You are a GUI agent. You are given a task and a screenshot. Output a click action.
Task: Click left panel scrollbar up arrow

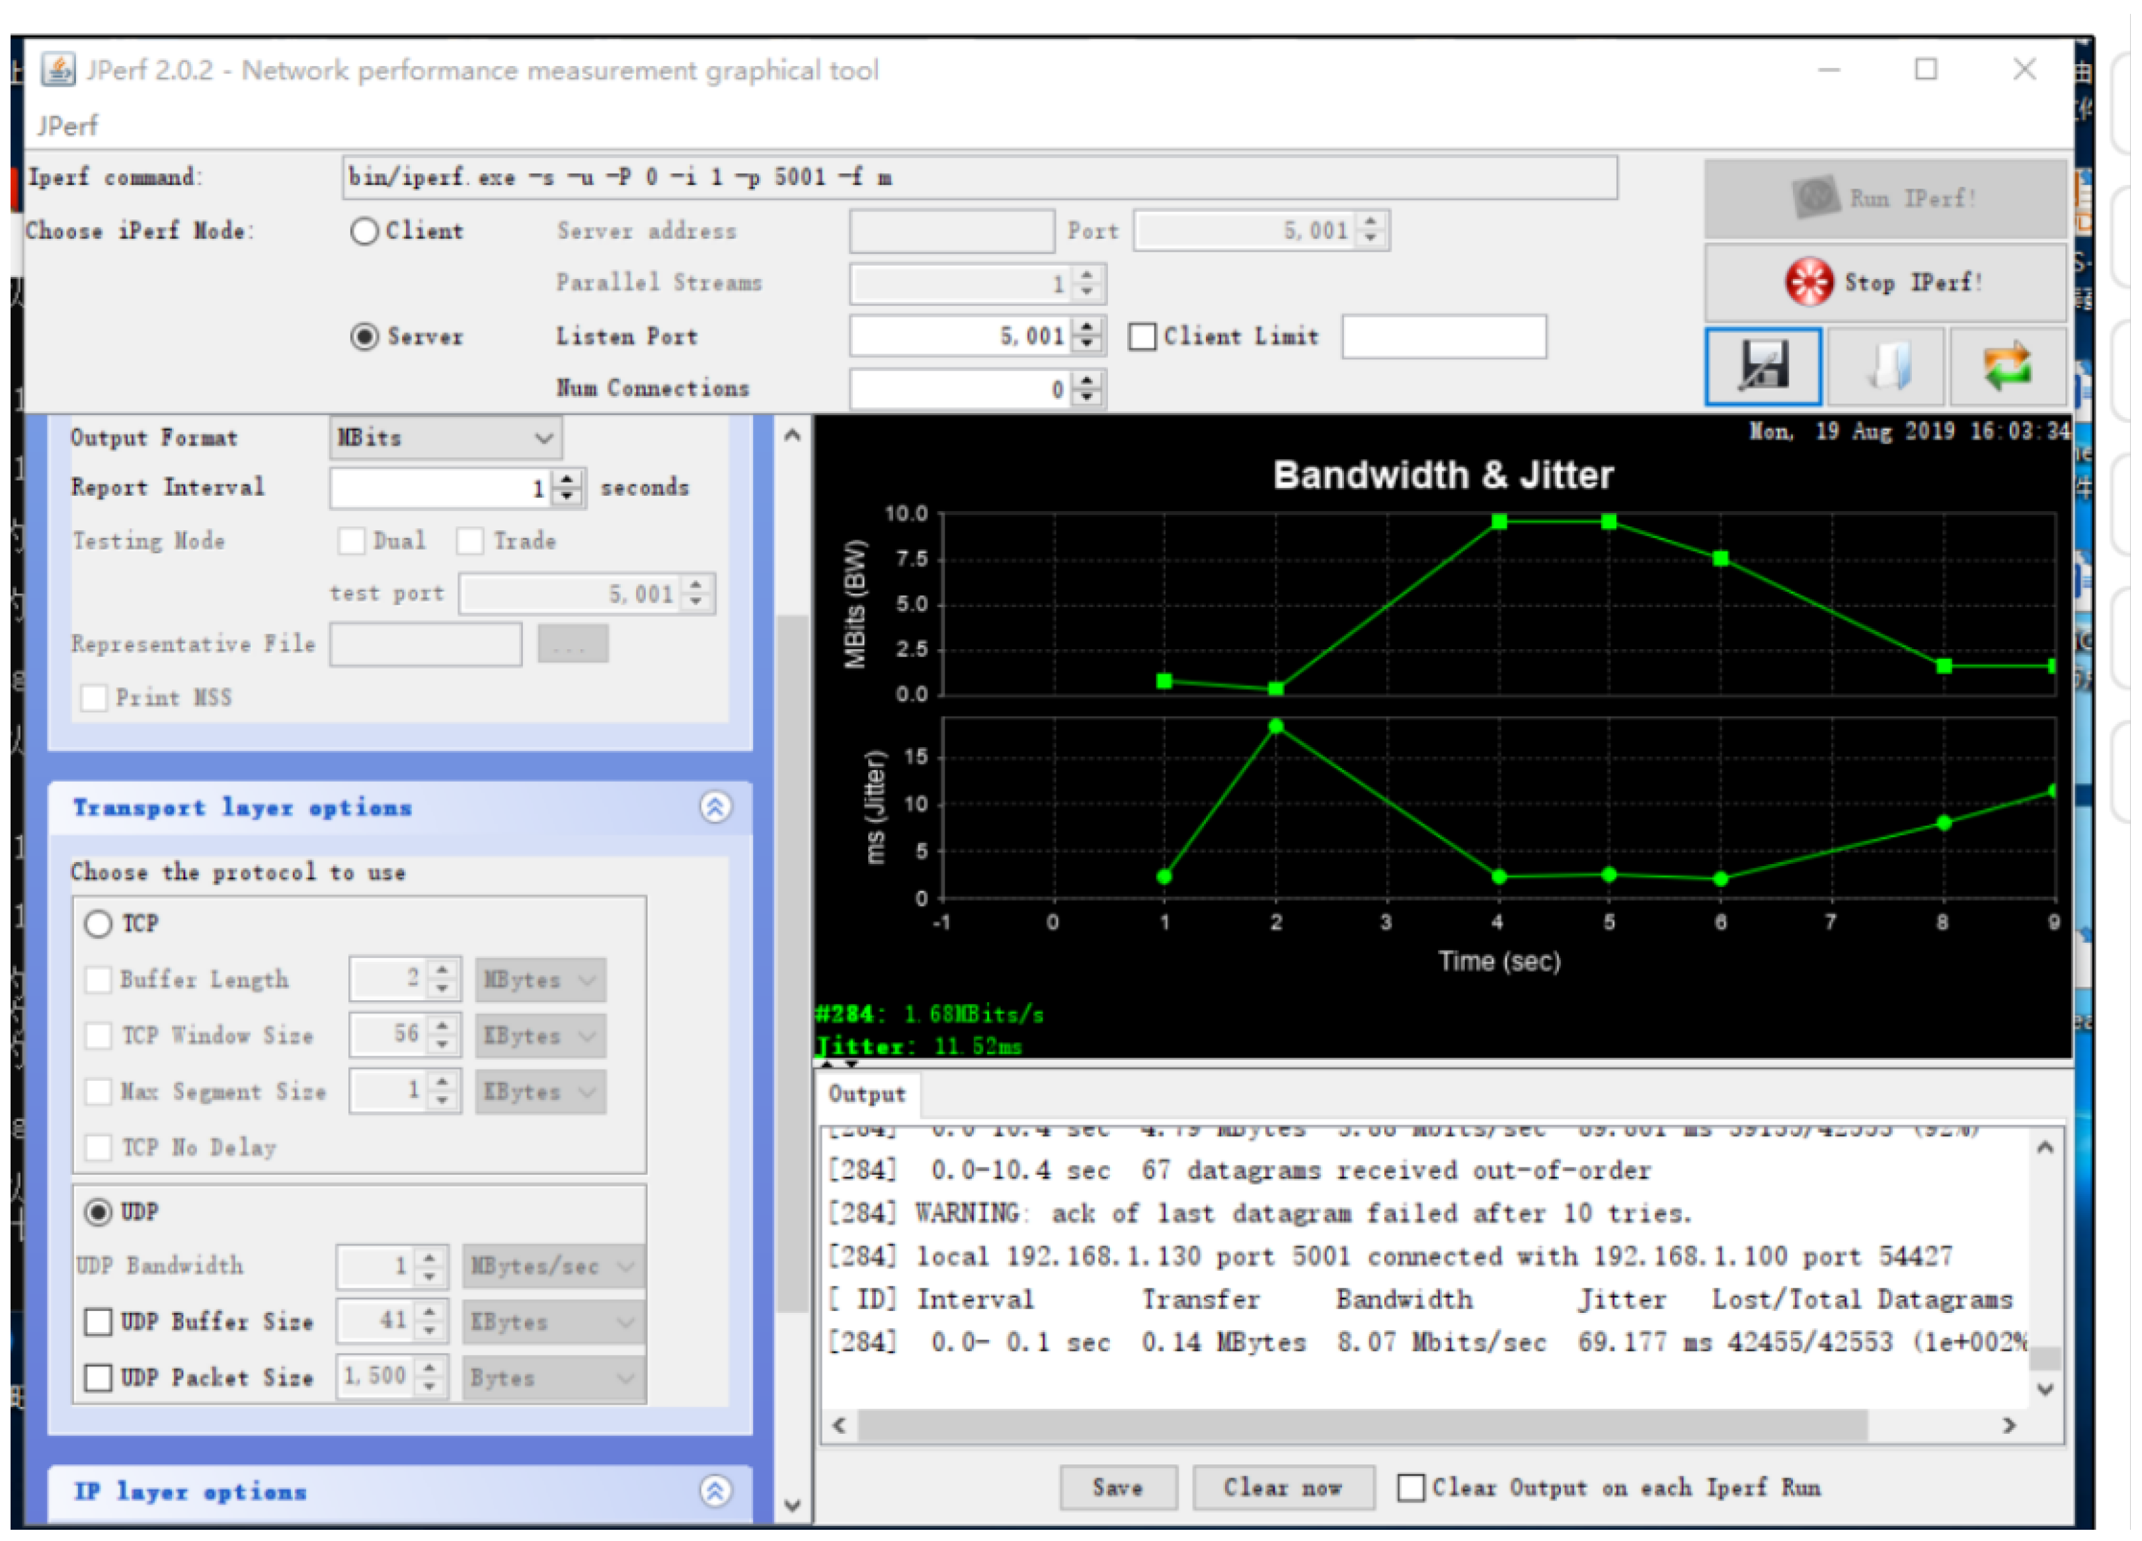tap(793, 435)
